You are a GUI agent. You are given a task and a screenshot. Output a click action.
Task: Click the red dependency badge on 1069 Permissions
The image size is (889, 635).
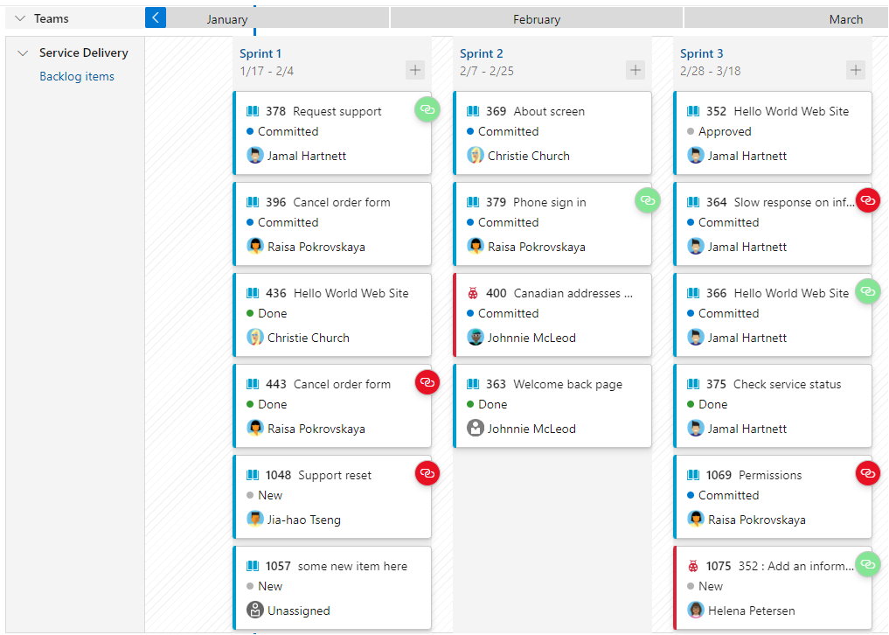pos(867,473)
